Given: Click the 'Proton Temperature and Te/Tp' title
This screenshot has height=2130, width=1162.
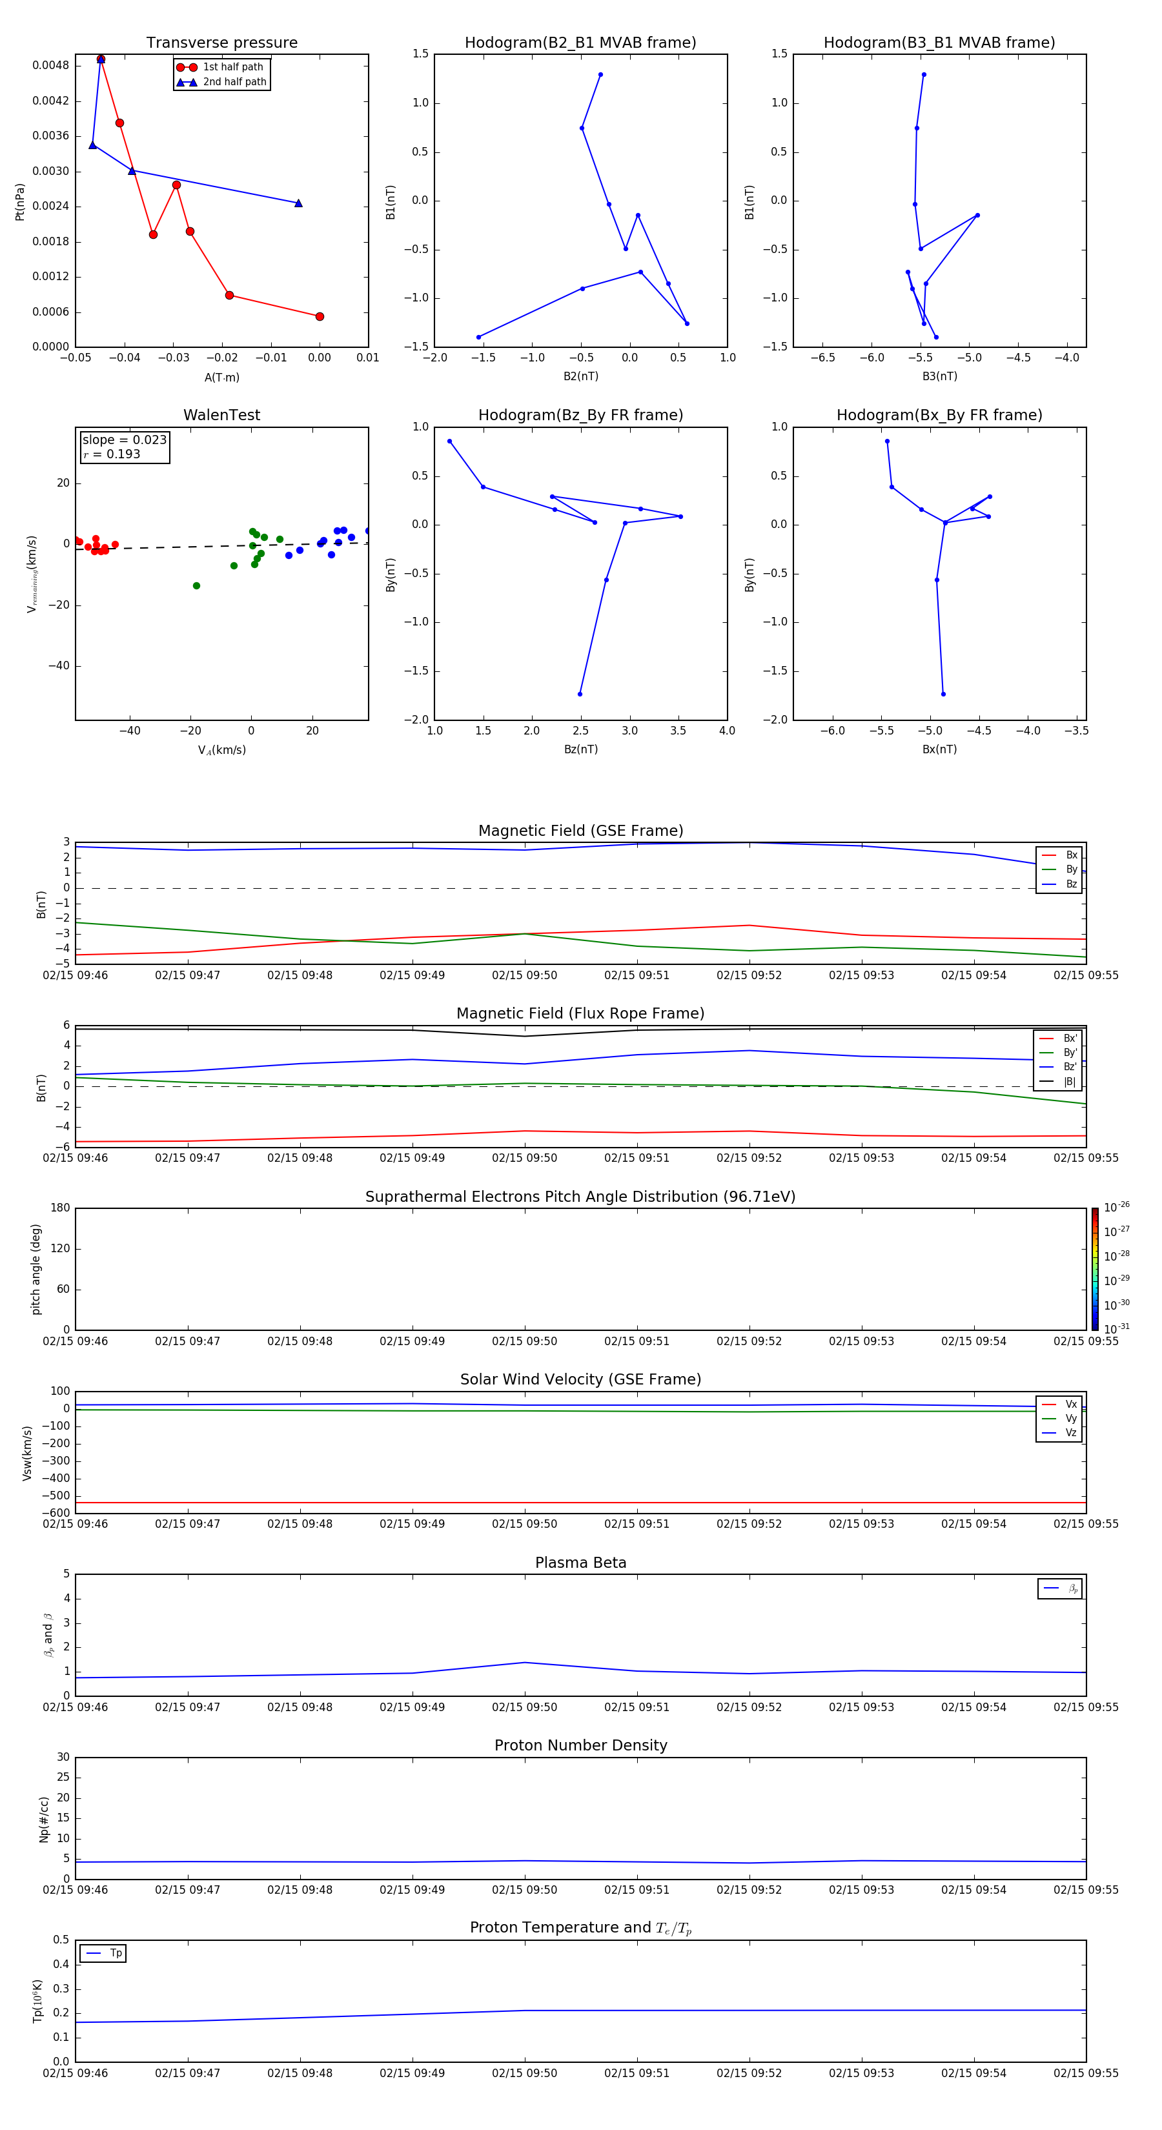Looking at the screenshot, I should pos(580,1928).
